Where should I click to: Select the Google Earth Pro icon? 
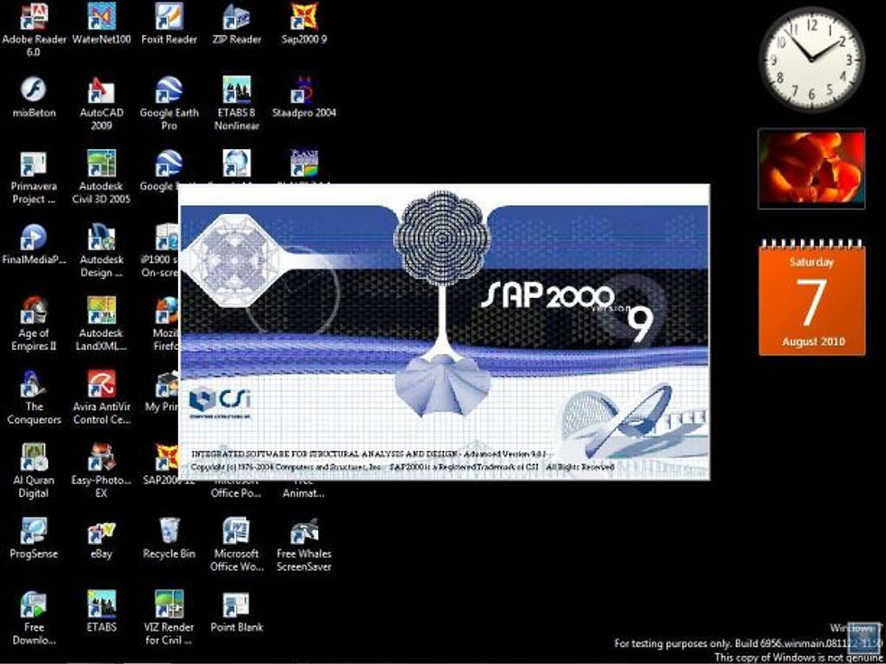(x=169, y=103)
